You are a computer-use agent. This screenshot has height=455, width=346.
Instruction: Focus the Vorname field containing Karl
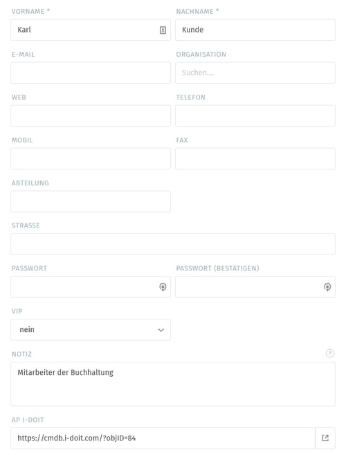(x=91, y=30)
